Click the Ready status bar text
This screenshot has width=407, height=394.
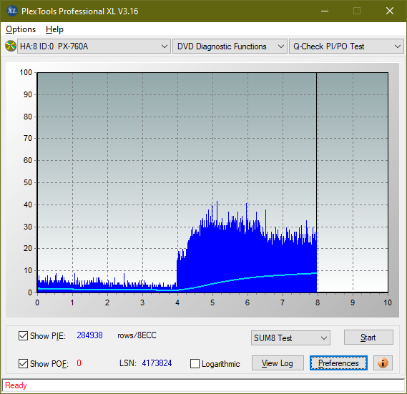point(16,385)
